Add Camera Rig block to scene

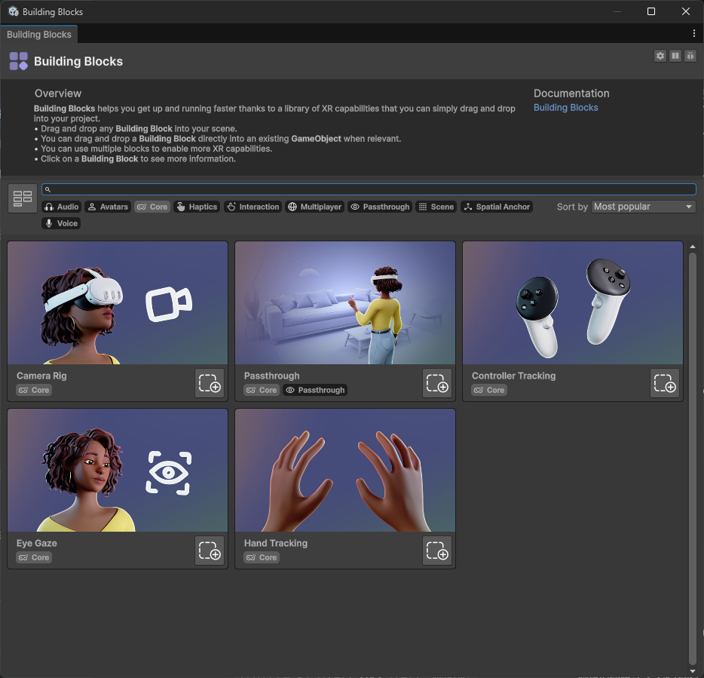tap(210, 383)
